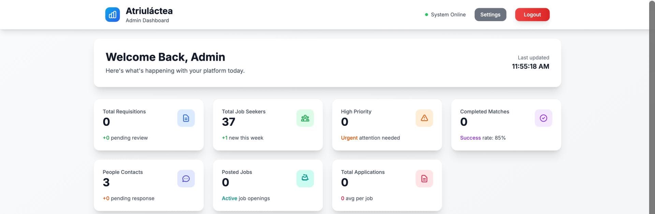Click the System Online status text
Viewport: 655px width, 214px height.
click(448, 15)
